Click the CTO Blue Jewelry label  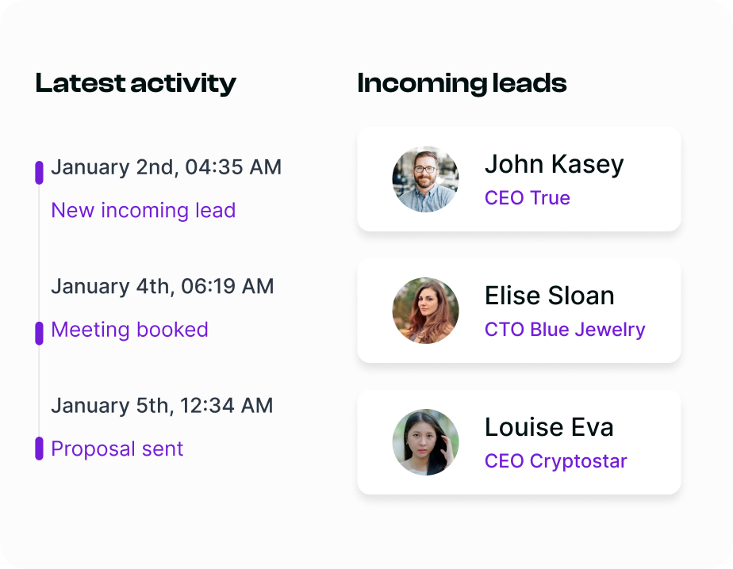(x=565, y=330)
